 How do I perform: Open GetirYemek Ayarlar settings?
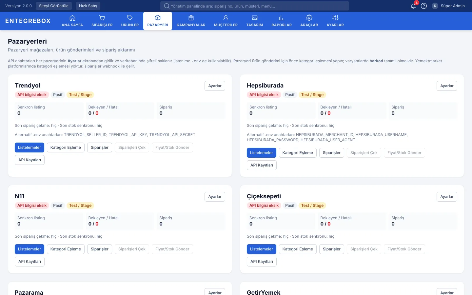click(x=447, y=292)
